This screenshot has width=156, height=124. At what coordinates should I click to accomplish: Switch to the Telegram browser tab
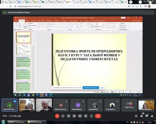[x=92, y=2]
